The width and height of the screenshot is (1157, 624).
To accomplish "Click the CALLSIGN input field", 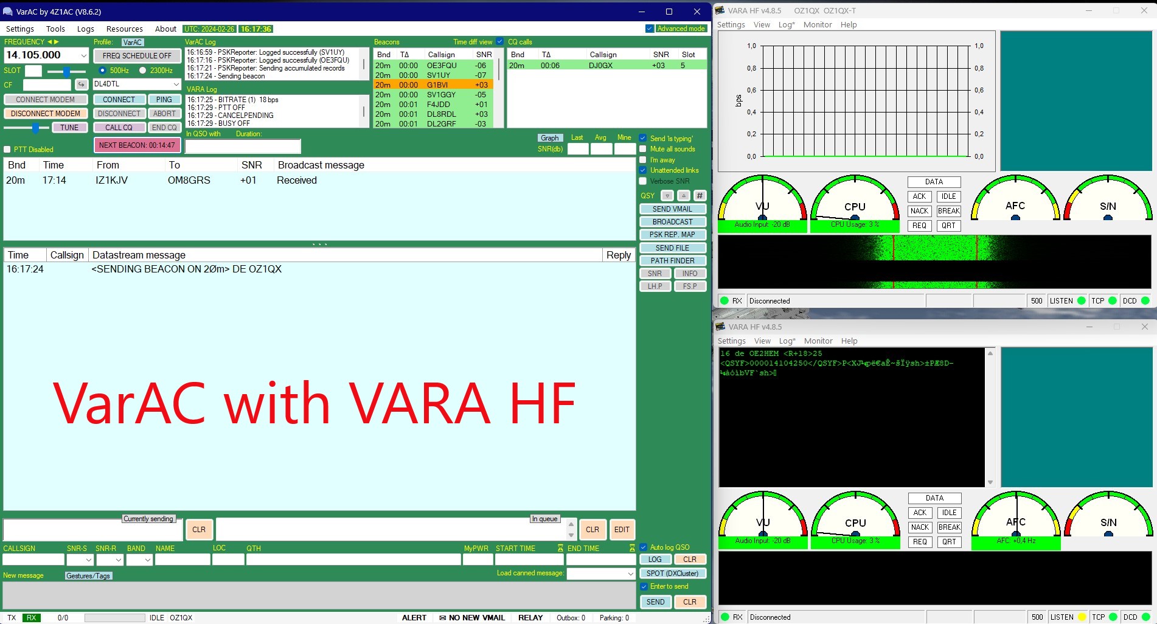I will coord(33,560).
